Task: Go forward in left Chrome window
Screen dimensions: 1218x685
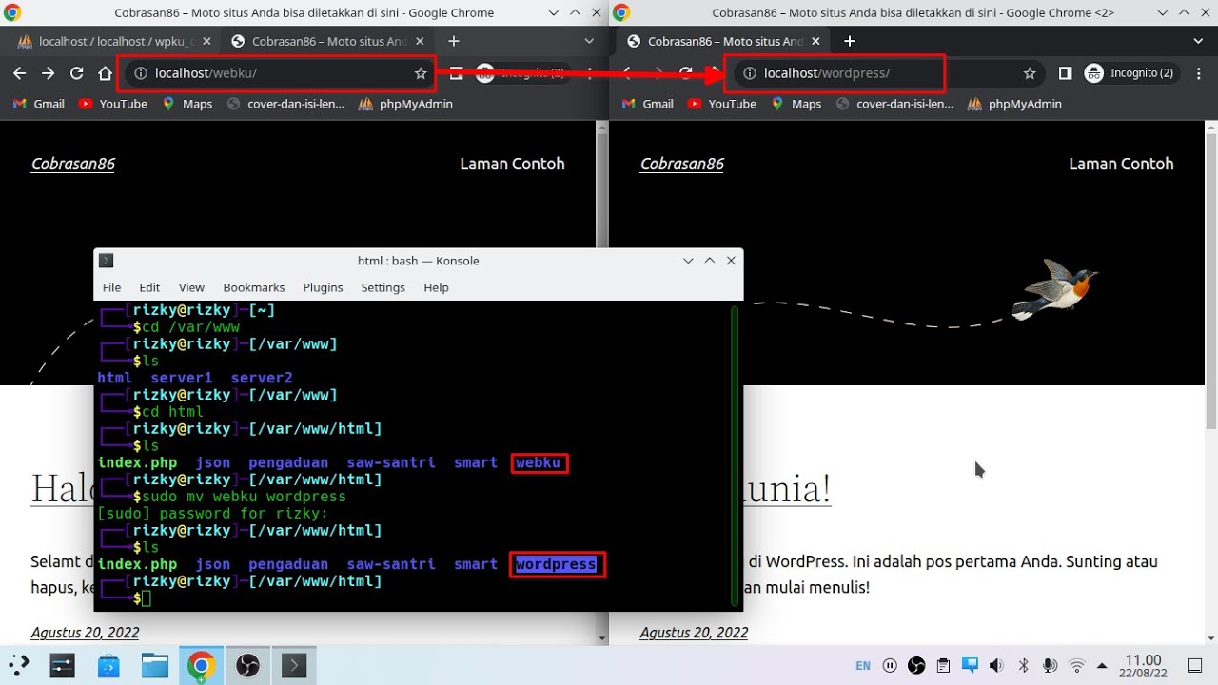Action: [48, 73]
